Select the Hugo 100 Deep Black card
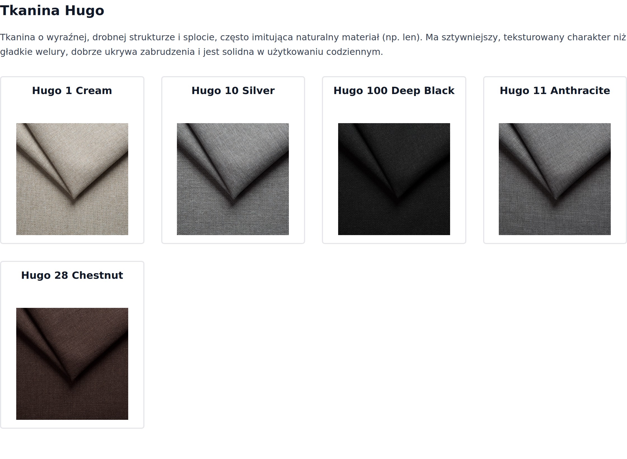Viewport: 627px width, 459px height. (x=394, y=160)
